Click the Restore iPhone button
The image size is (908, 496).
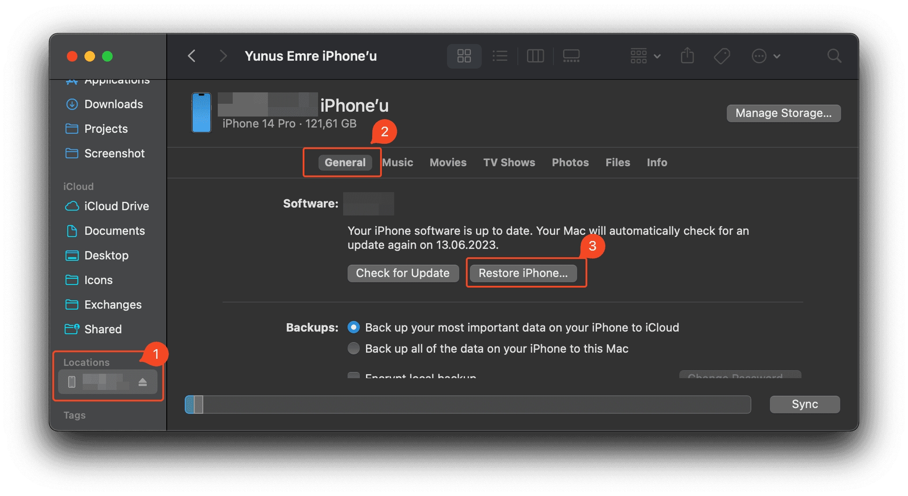(x=523, y=273)
